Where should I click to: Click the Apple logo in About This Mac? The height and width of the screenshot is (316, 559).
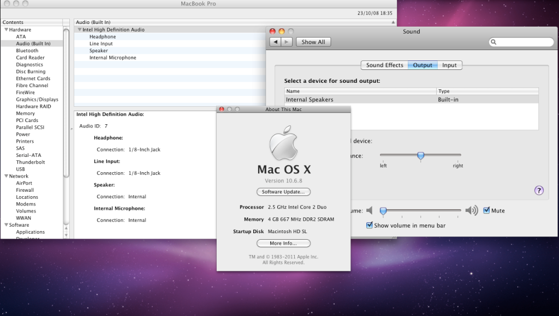[283, 144]
